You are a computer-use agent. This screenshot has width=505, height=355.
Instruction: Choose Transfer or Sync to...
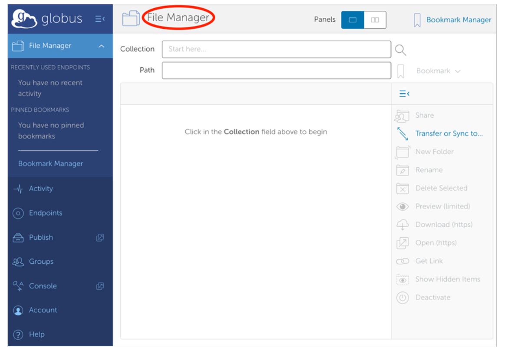(449, 133)
